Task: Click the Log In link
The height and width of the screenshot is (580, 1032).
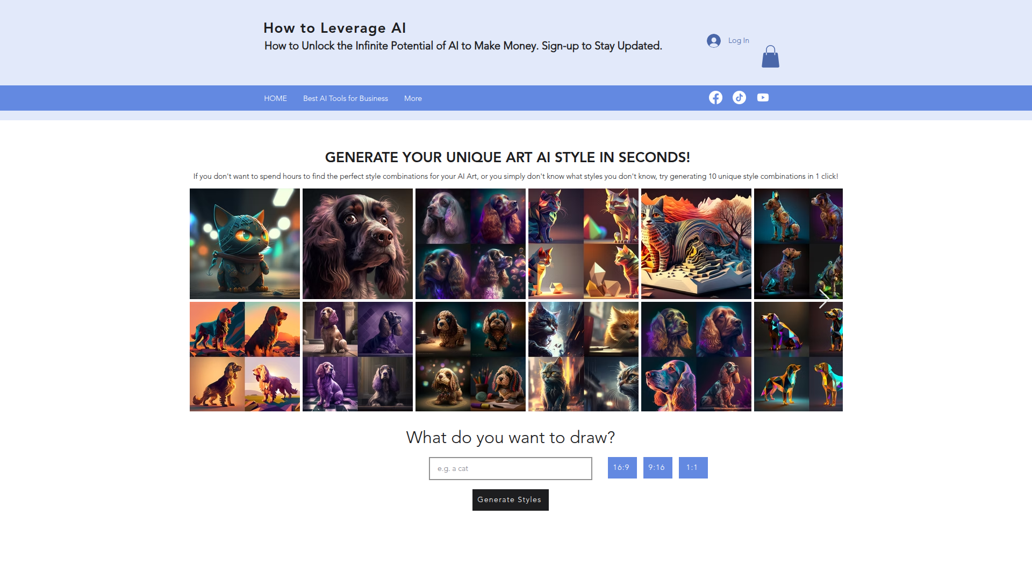Action: pyautogui.click(x=739, y=41)
